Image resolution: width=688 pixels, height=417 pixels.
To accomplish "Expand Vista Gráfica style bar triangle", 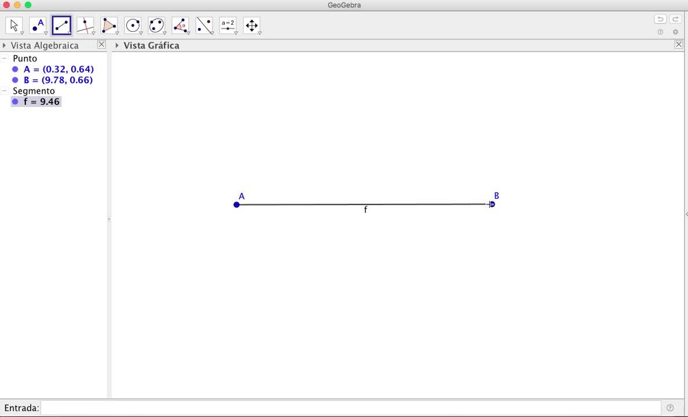I will click(x=117, y=45).
